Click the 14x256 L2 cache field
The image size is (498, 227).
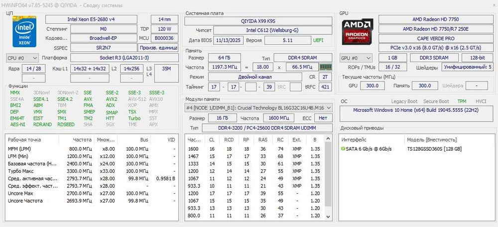132,69
